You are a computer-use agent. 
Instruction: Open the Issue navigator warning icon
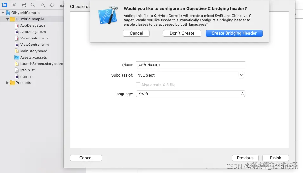[43, 5]
